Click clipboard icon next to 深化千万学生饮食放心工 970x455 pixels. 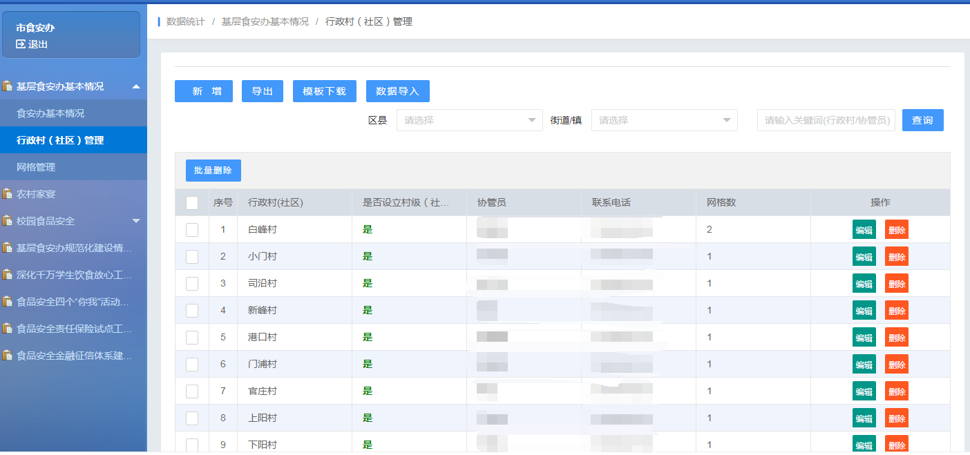(8, 275)
